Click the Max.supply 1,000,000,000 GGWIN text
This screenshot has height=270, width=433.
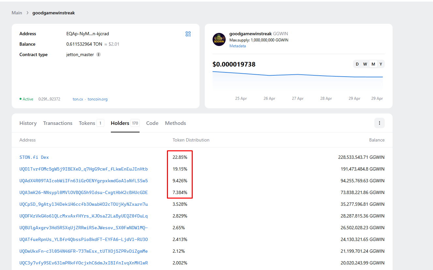(259, 40)
